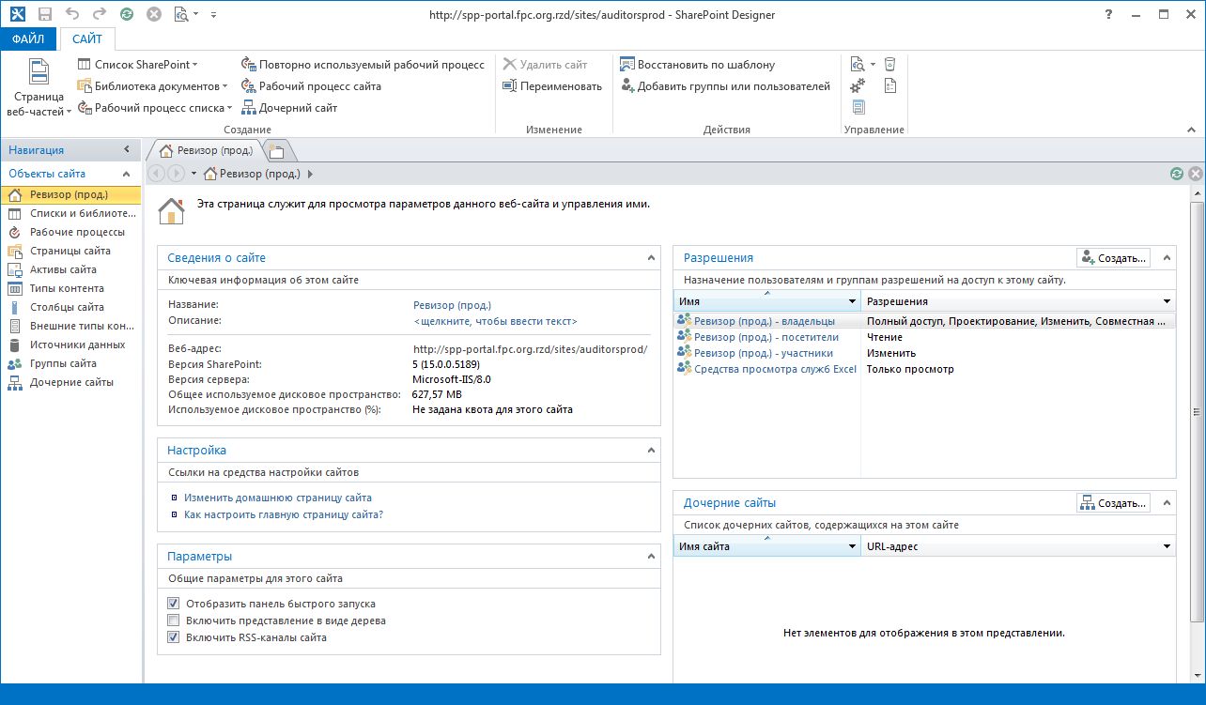Collapse the Сведения о сайте section

[651, 258]
